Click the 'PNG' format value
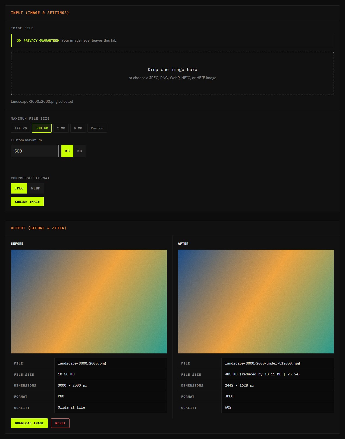This screenshot has height=439, width=345. pyautogui.click(x=61, y=396)
